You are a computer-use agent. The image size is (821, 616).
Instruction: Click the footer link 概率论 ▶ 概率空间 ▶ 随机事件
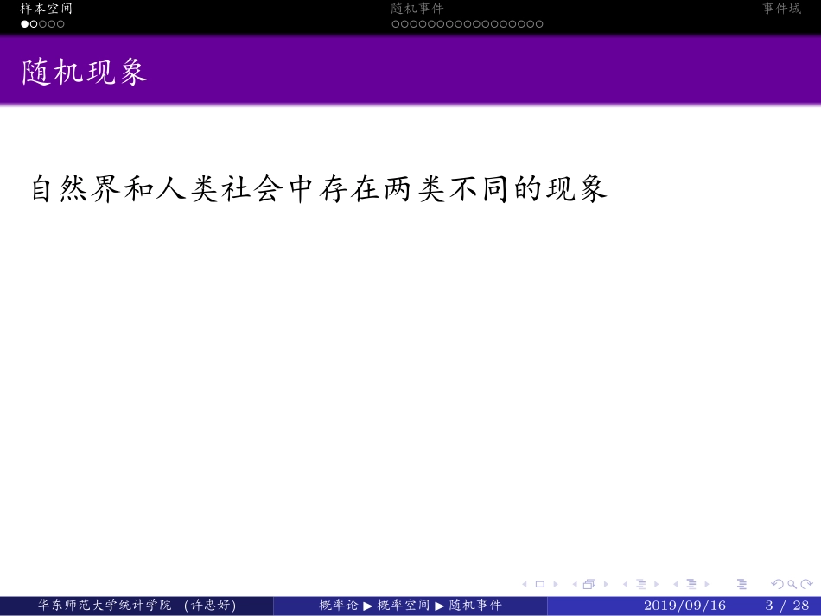pos(410,606)
